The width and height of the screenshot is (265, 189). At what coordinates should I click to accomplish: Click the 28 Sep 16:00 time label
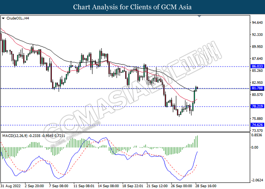tap(206, 186)
